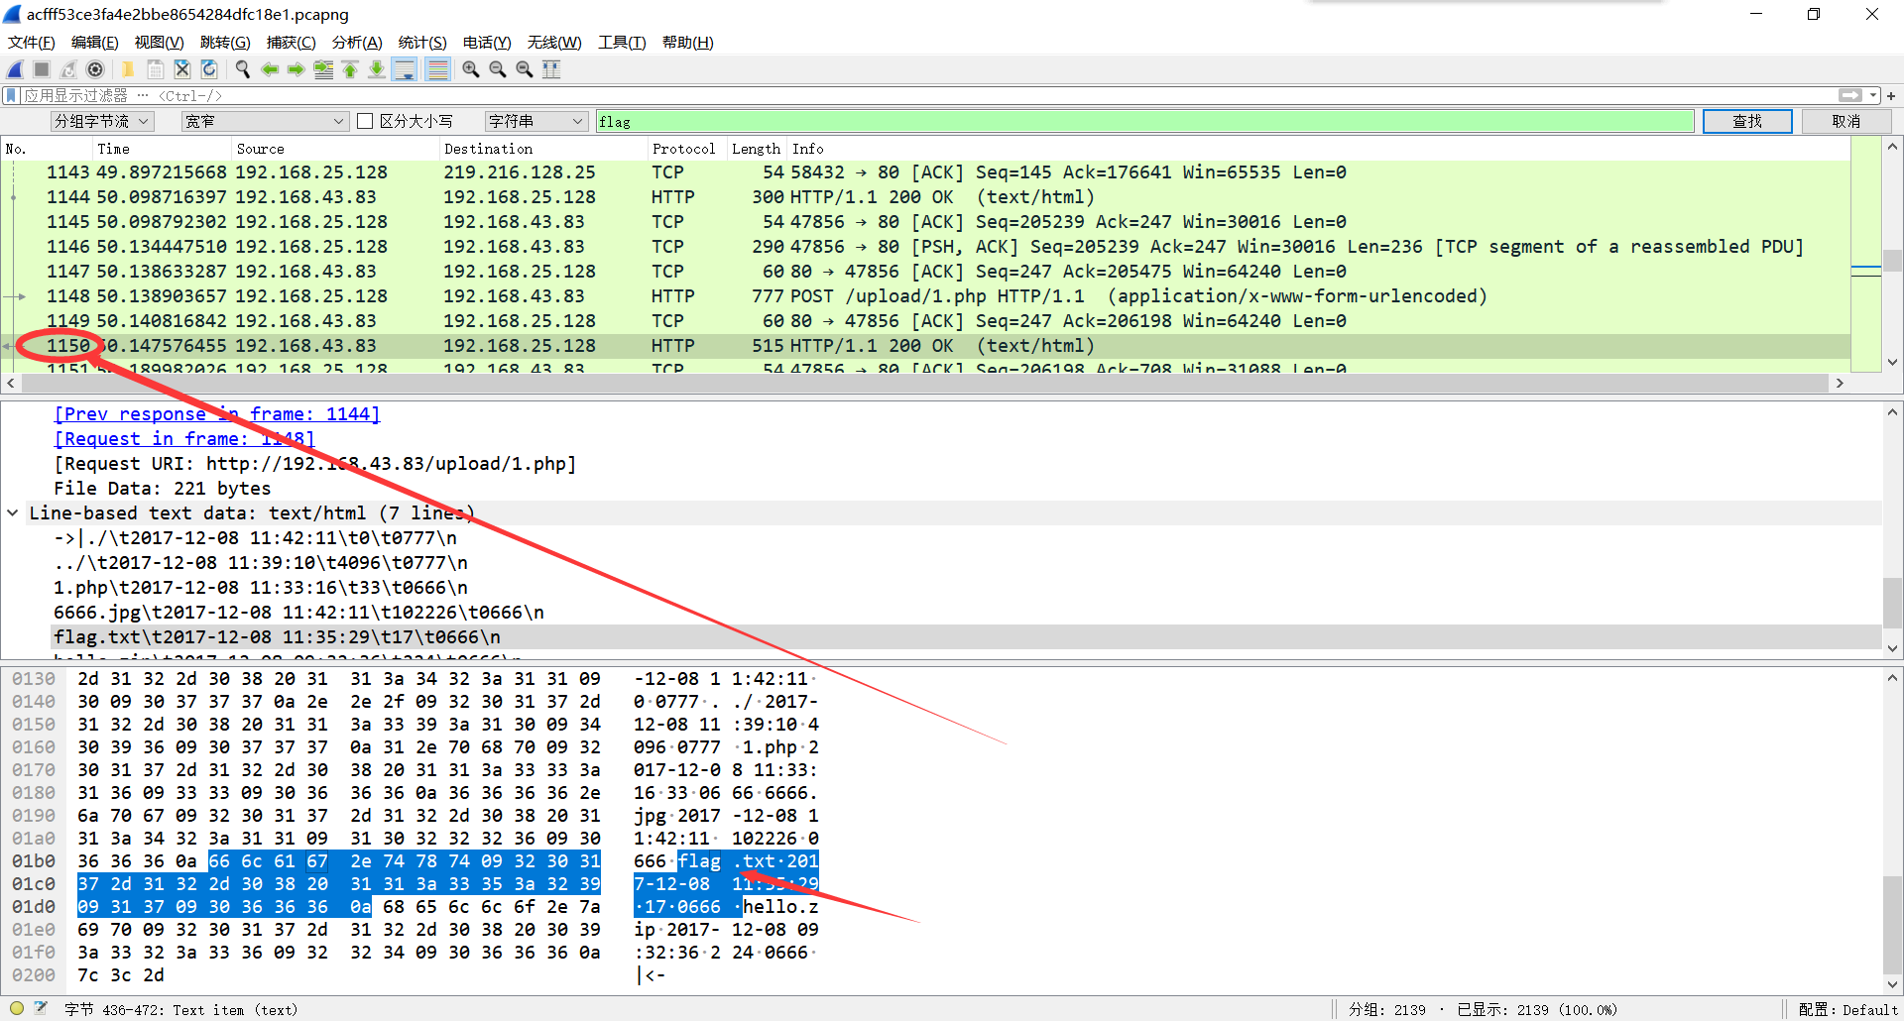Jump to first packet icon

350,69
